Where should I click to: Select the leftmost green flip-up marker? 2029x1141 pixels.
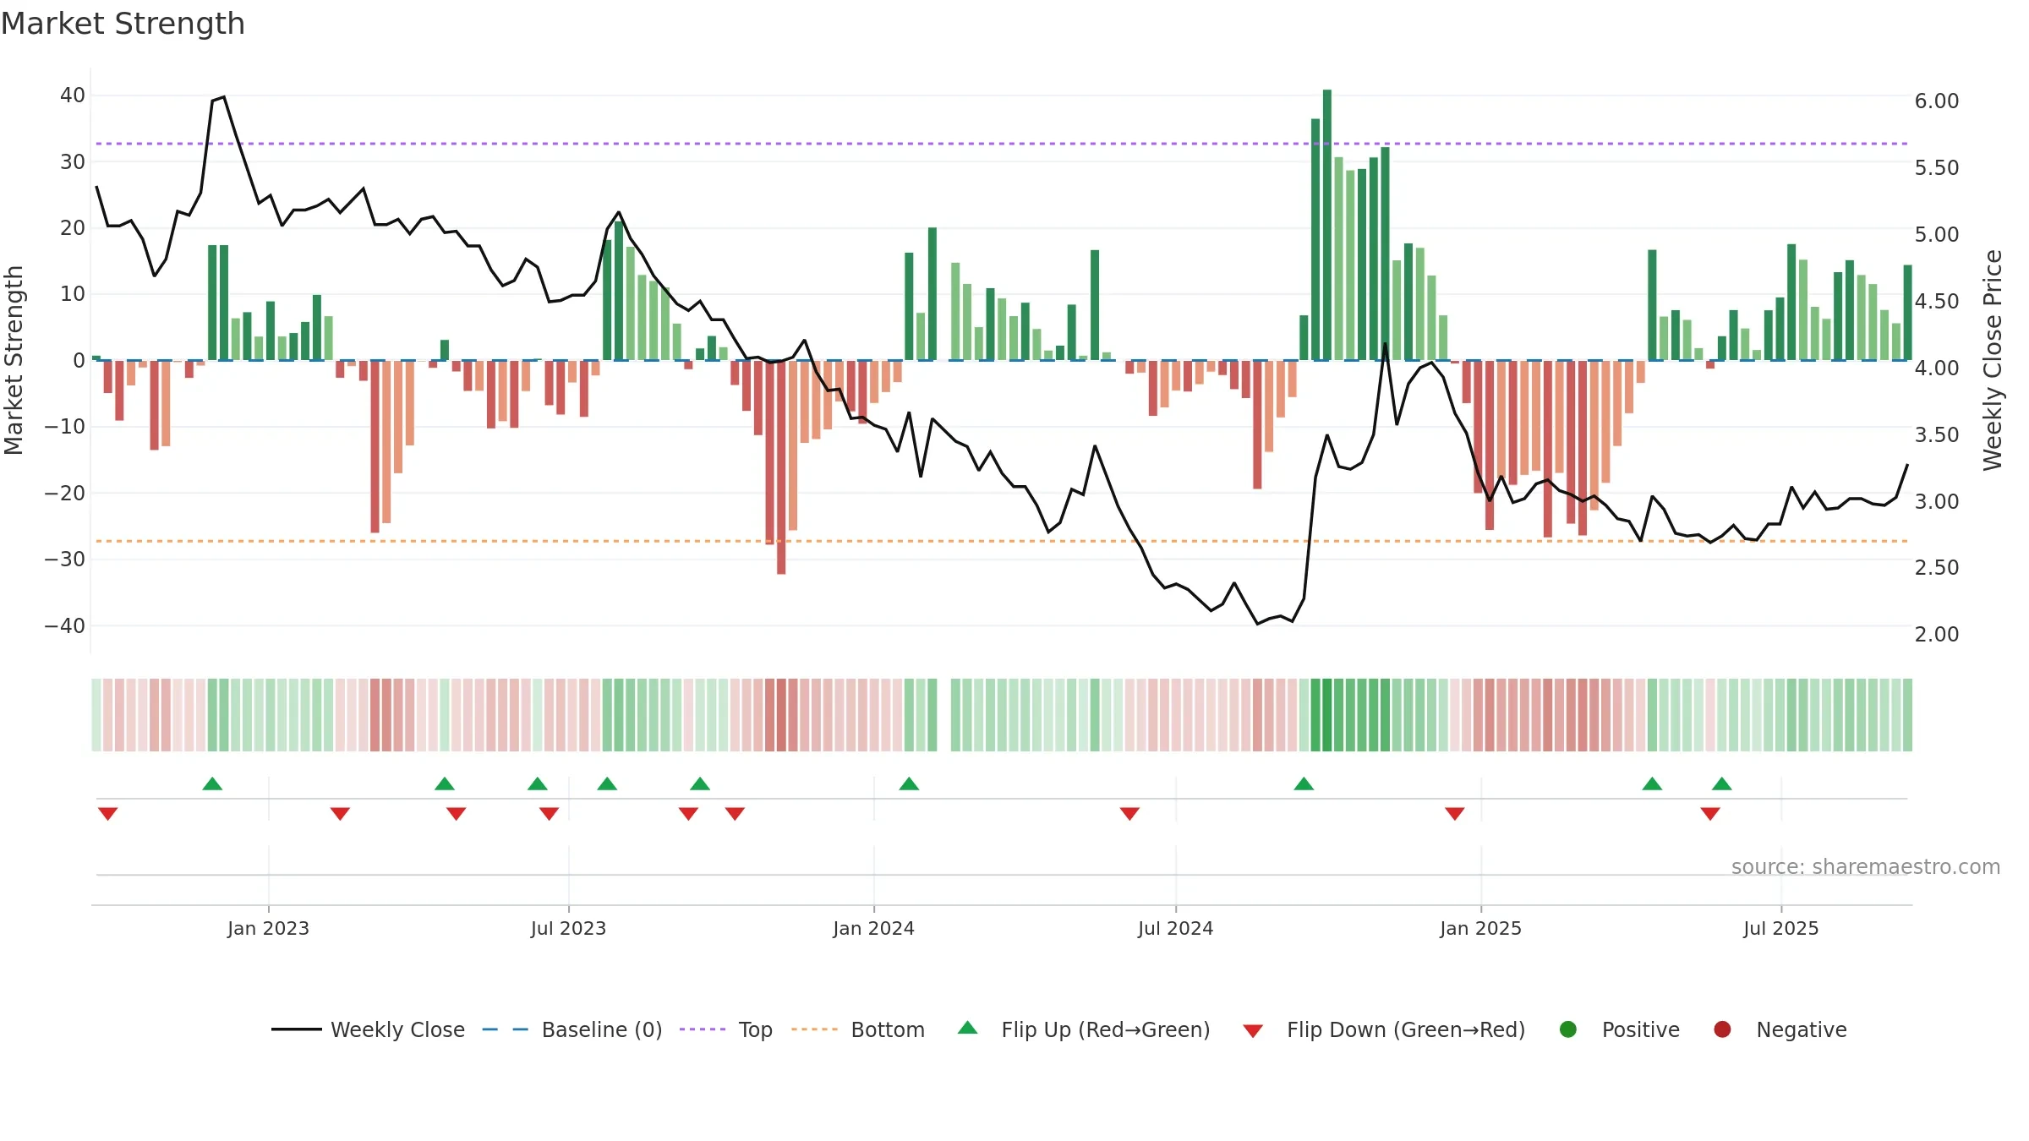(212, 783)
